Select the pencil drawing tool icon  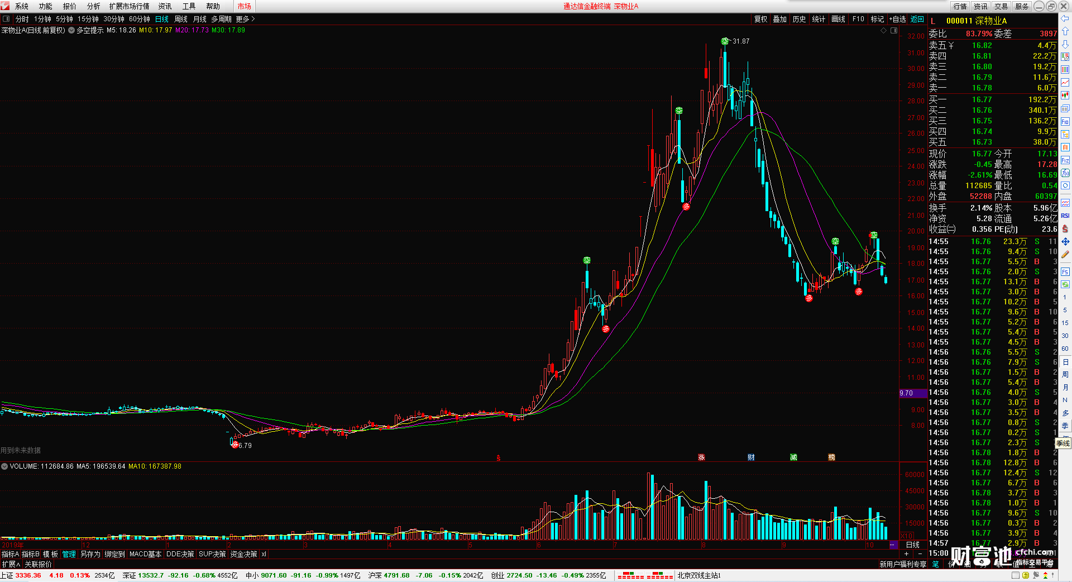click(1065, 254)
